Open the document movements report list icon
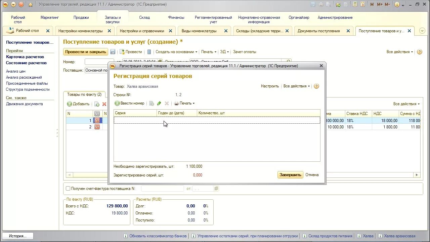The width and height of the screenshot is (430, 242). click(x=149, y=52)
